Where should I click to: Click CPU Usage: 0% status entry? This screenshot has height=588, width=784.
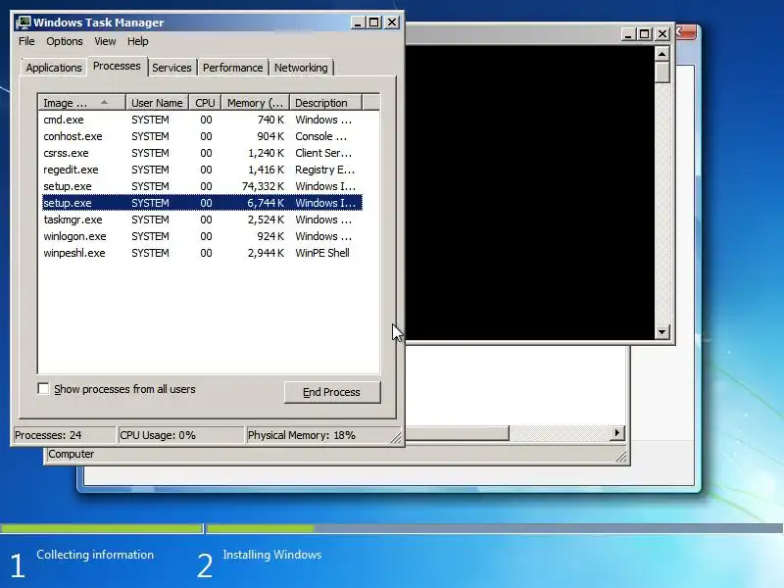[x=180, y=435]
